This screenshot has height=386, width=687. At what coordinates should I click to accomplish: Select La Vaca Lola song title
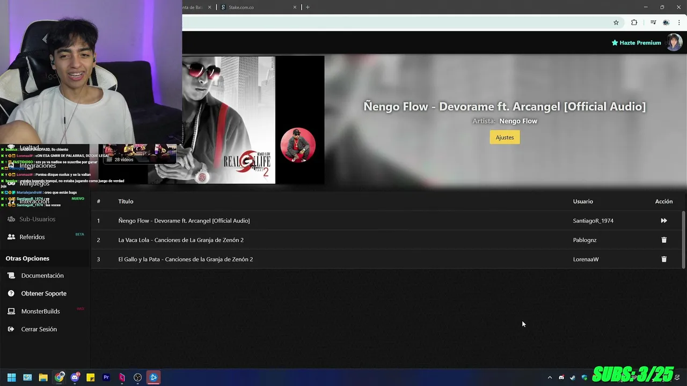click(181, 240)
